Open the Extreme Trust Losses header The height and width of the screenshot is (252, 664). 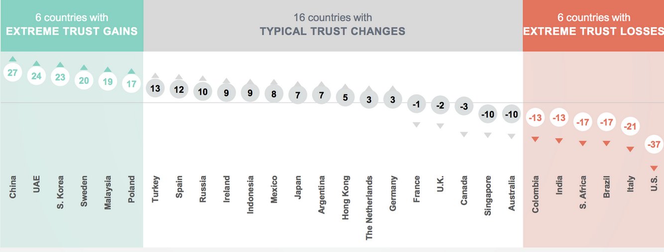tap(593, 25)
